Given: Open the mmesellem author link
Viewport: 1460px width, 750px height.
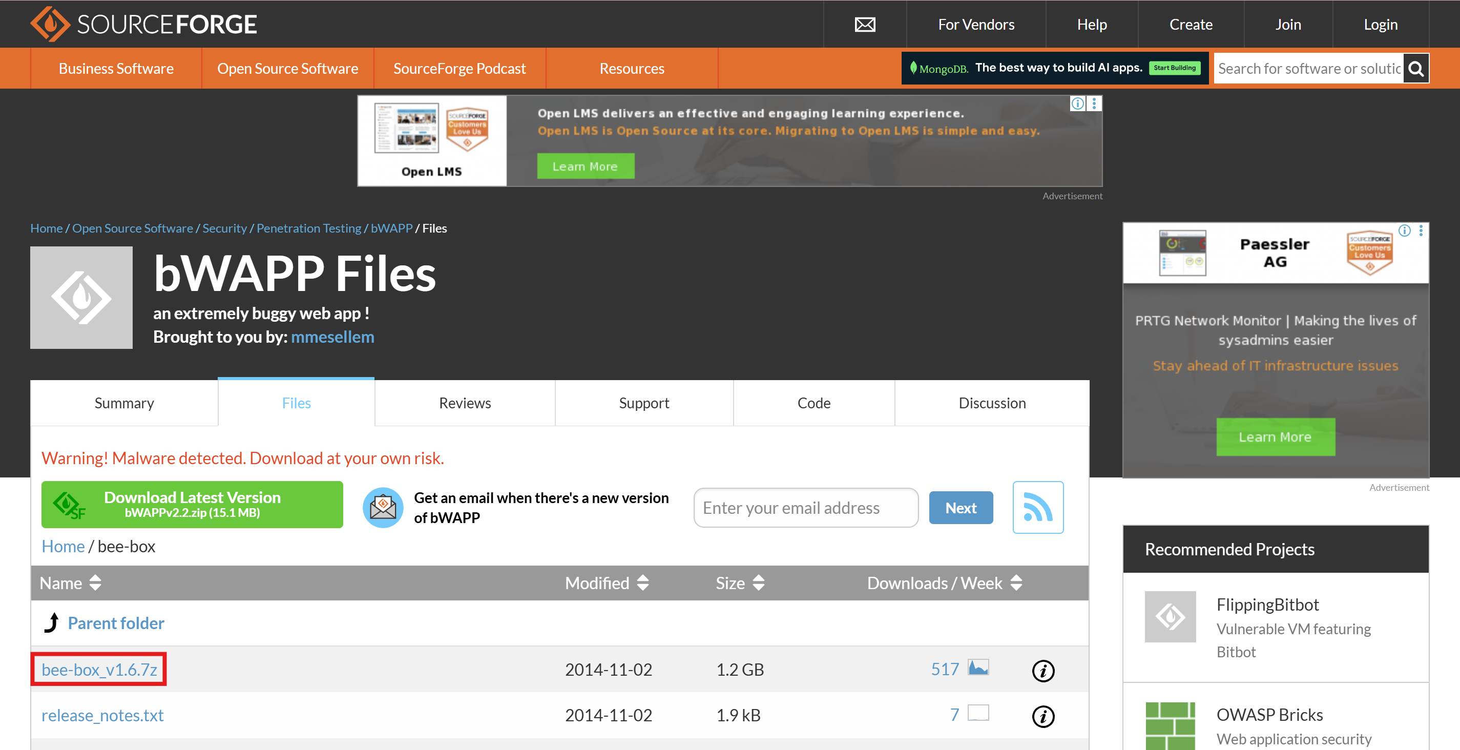Looking at the screenshot, I should point(332,337).
